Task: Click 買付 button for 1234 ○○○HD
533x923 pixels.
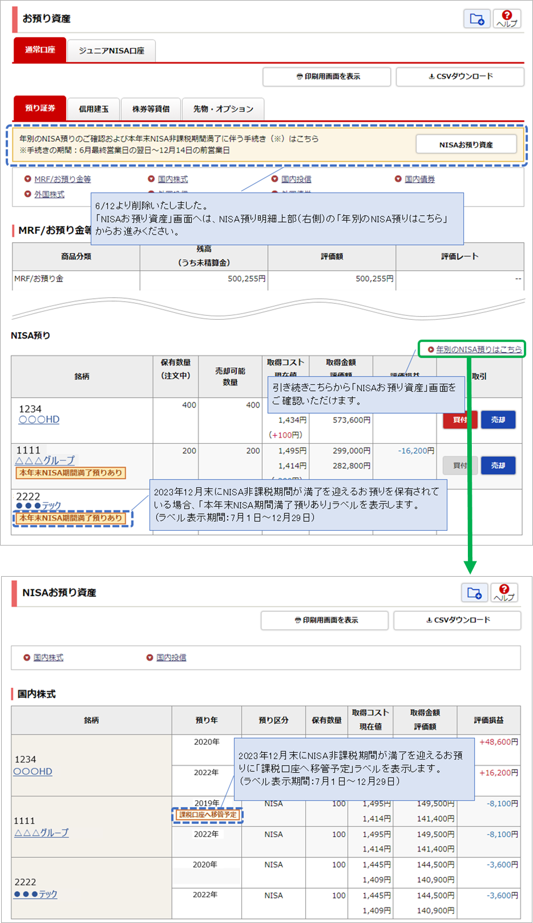Action: [x=460, y=420]
